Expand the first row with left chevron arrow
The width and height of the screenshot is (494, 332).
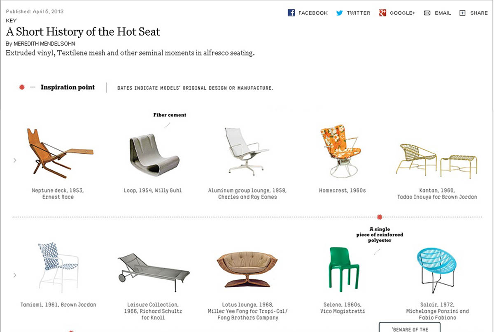tap(15, 160)
